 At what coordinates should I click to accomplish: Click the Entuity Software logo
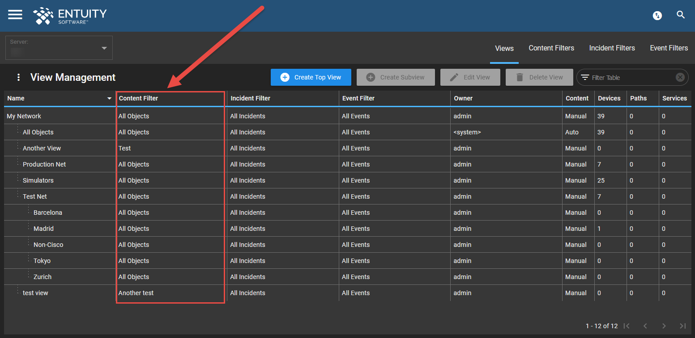pyautogui.click(x=70, y=15)
